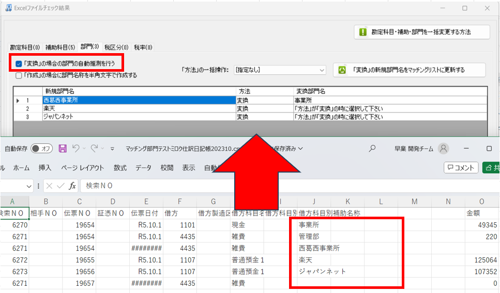Select Excel column O header

click(x=481, y=202)
